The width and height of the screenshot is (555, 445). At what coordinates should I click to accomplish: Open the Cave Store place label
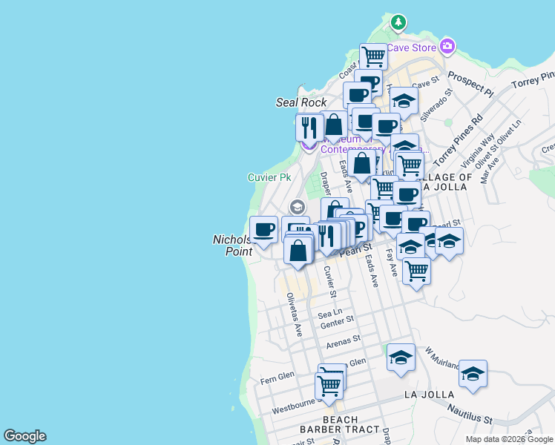(411, 47)
